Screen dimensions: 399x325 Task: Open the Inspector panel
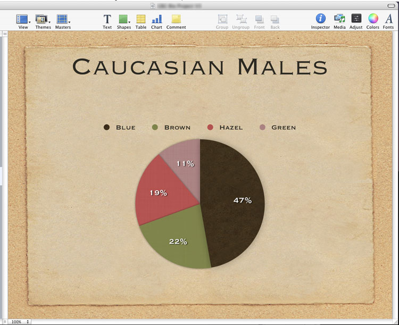coord(320,21)
